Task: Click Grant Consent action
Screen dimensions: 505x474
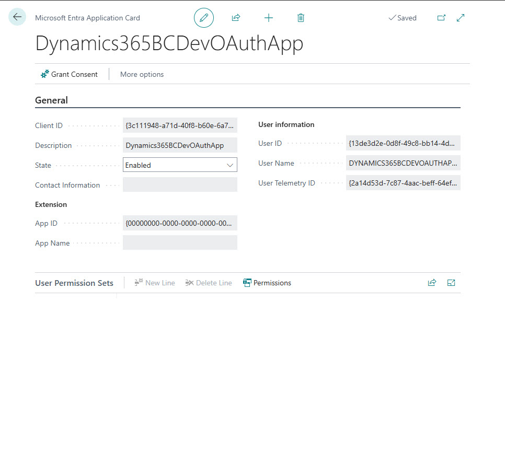Action: (70, 74)
